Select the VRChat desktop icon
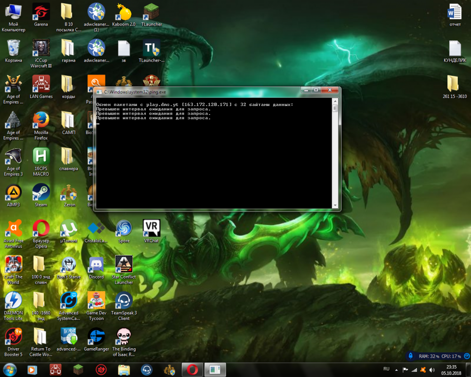Image resolution: width=471 pixels, height=377 pixels. (x=151, y=229)
